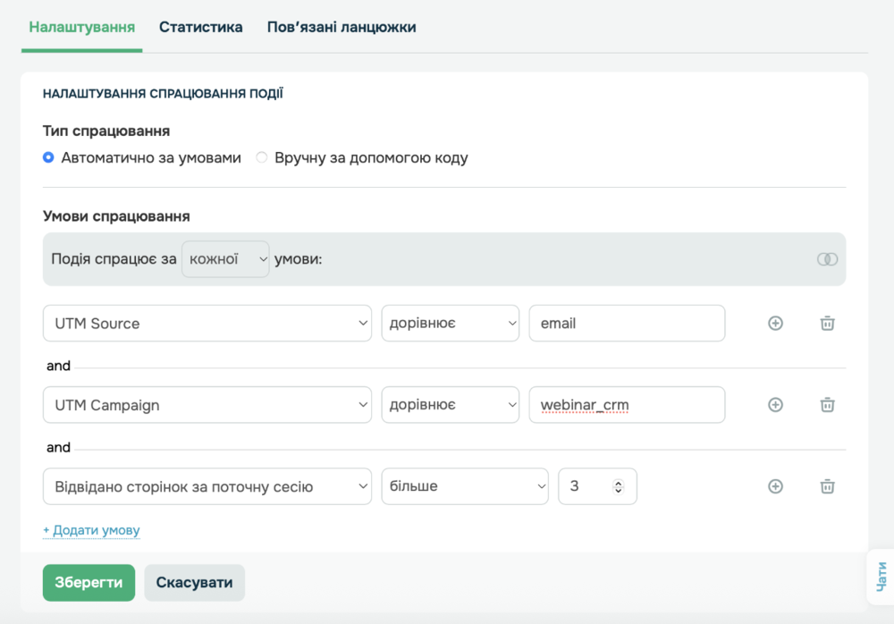Click the add icon in UTM Source row
Image resolution: width=894 pixels, height=624 pixels.
(775, 324)
